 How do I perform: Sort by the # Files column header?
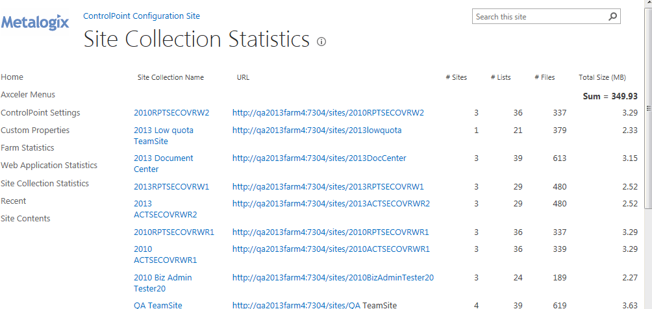(545, 78)
